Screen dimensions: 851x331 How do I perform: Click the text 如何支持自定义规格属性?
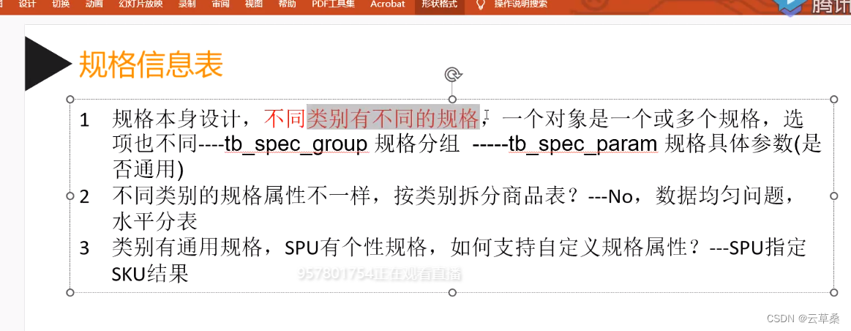(x=568, y=248)
